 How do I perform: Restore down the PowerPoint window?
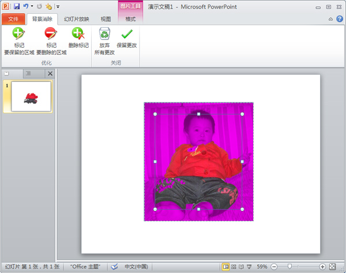(329, 7)
